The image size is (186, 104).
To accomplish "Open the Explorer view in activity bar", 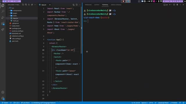I will [x=3, y=5].
